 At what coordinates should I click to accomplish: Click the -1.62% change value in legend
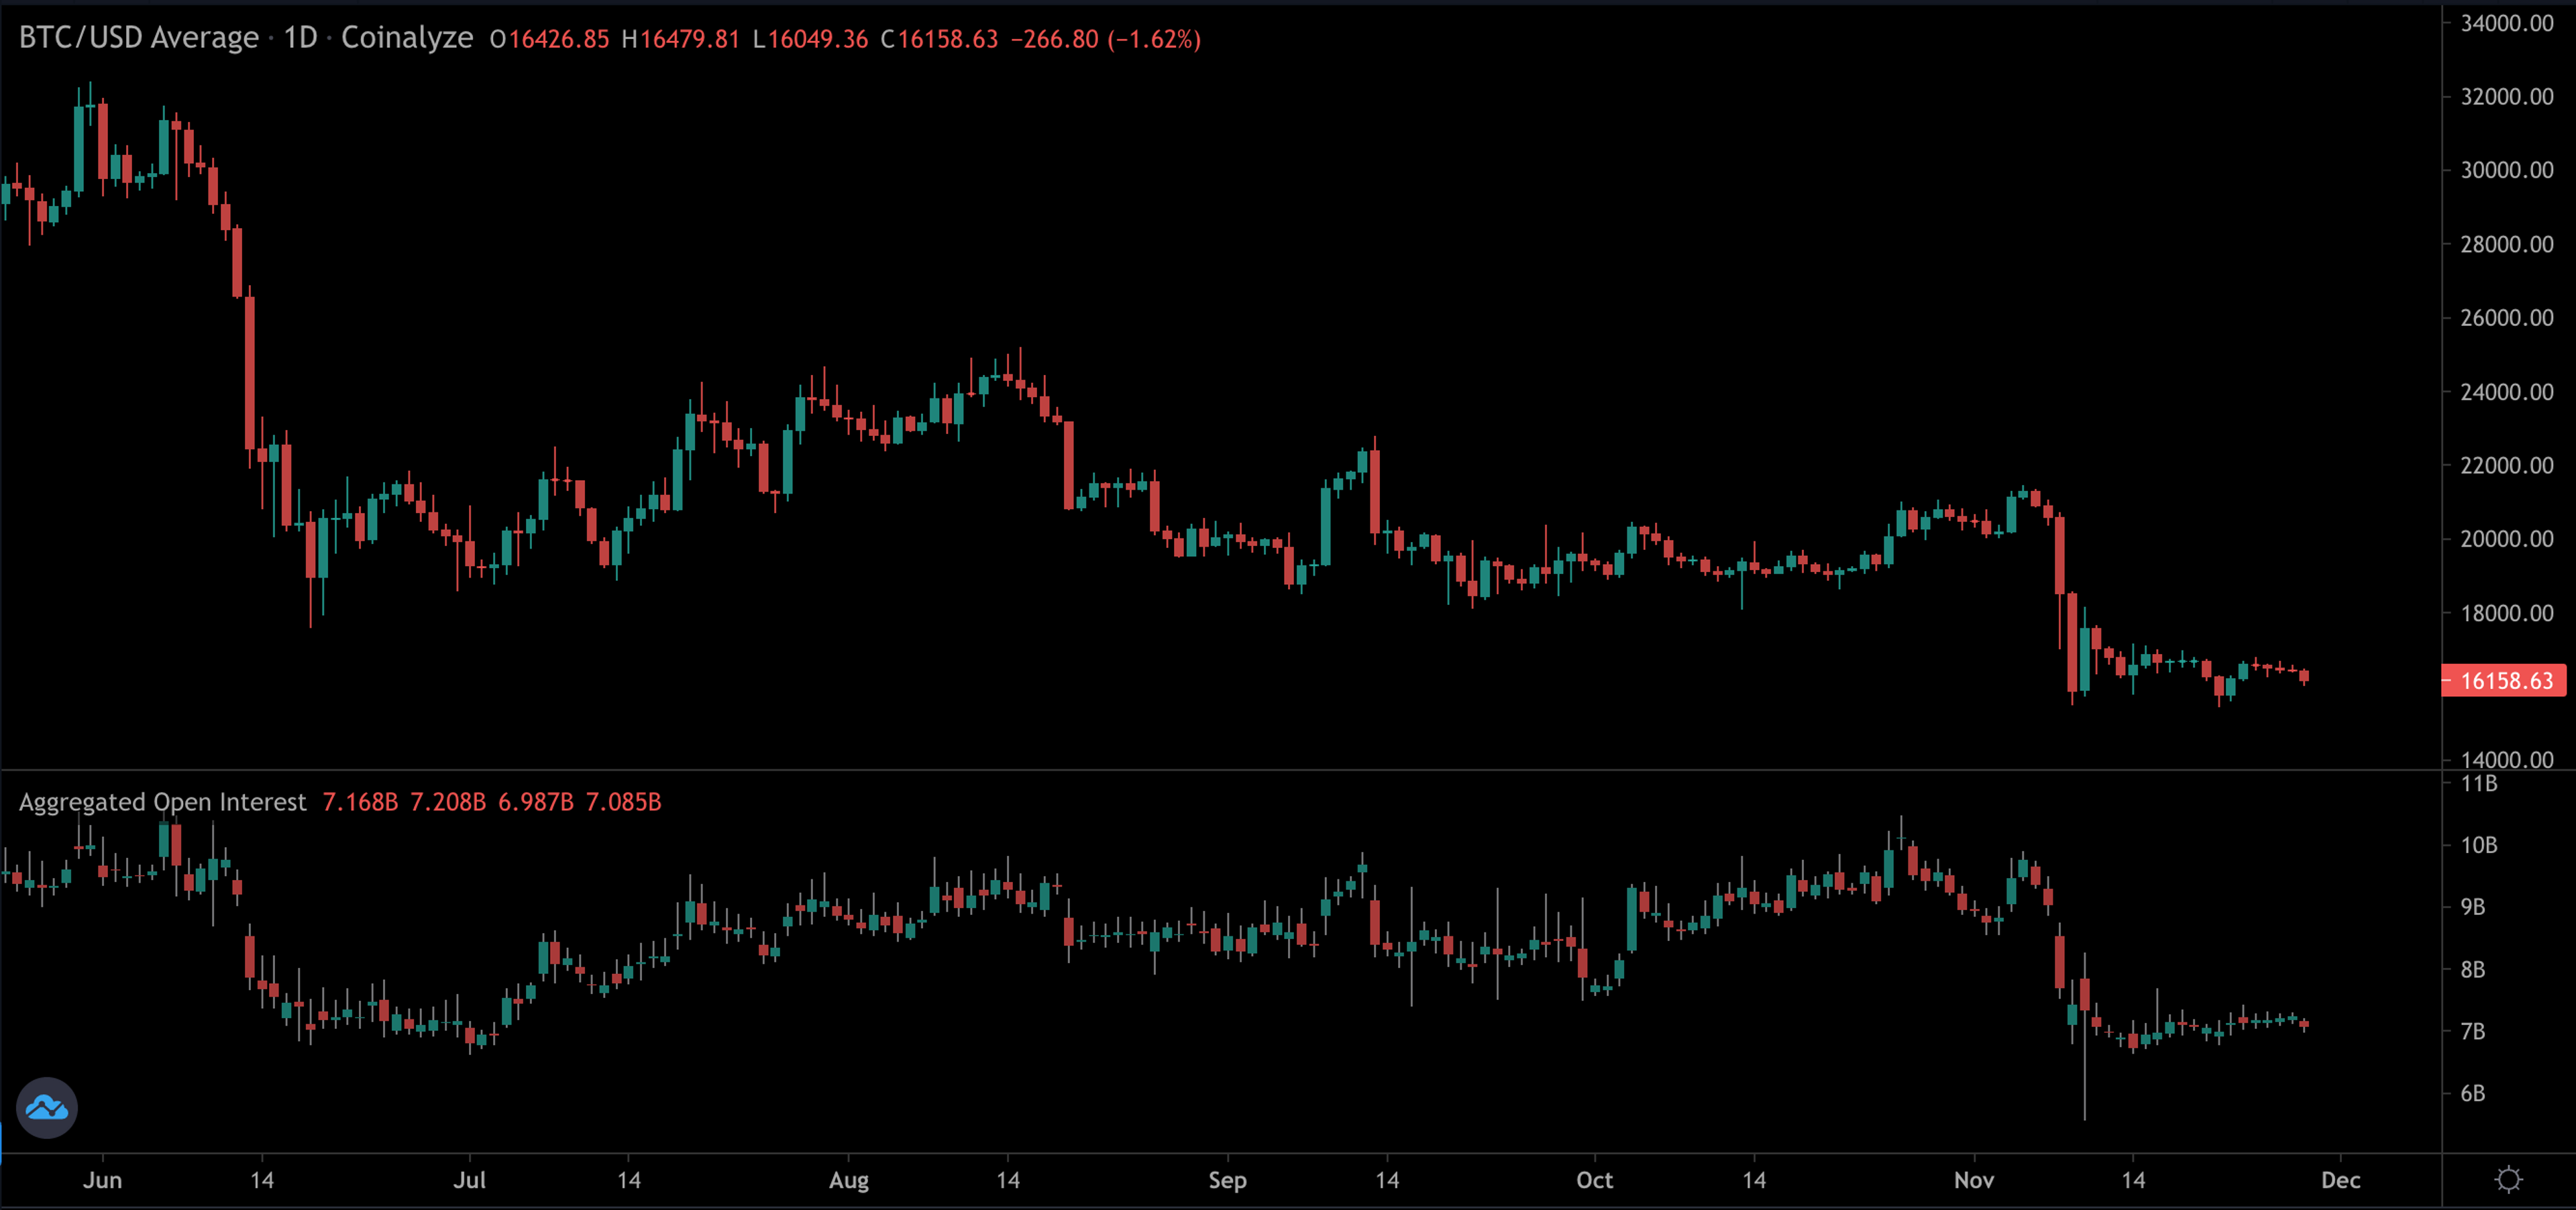tap(1155, 39)
